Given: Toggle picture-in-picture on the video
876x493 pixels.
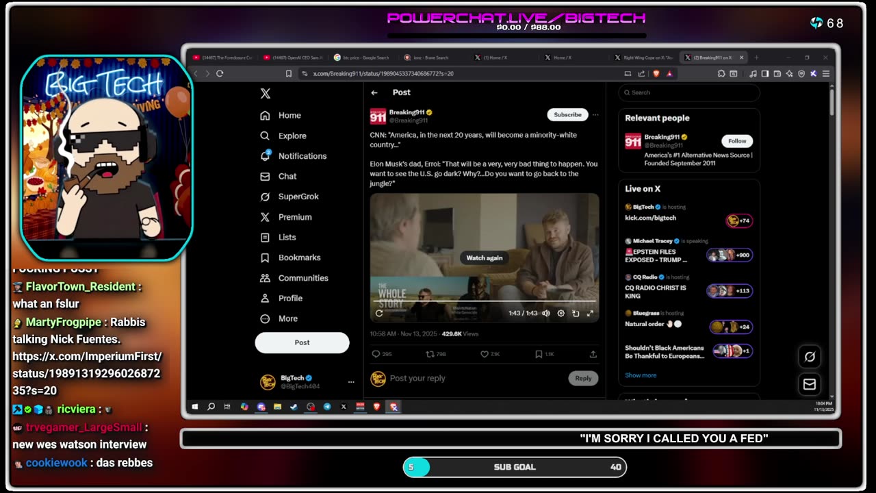Looking at the screenshot, I should pyautogui.click(x=576, y=314).
